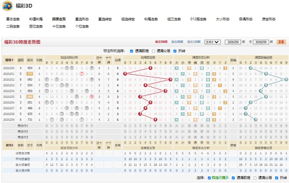Viewport: 289px width, 183px height.
Task: Click highlighted prize number 777
Action: (30, 74)
